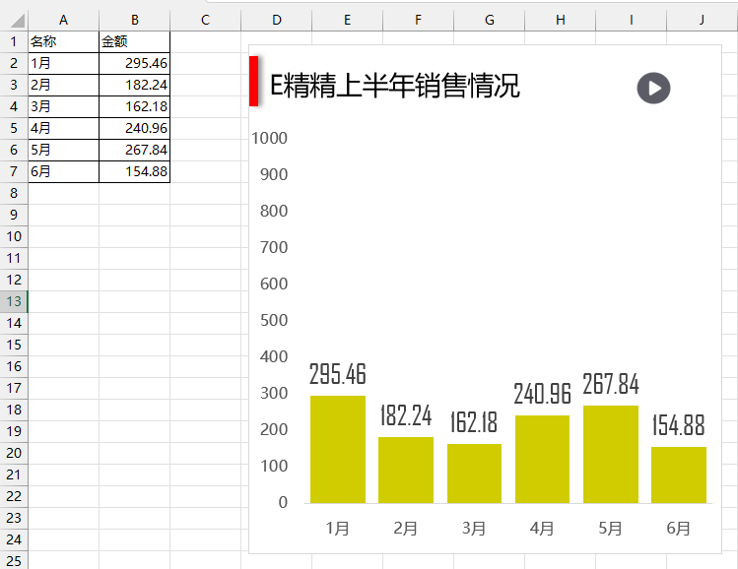Click the yellow bar for 1月
The width and height of the screenshot is (738, 569).
click(x=338, y=449)
